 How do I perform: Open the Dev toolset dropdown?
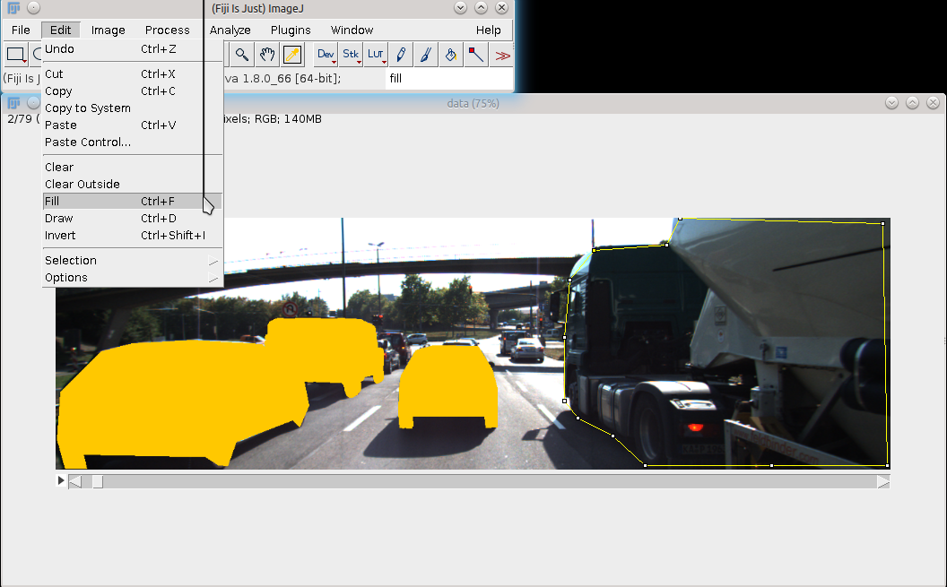pos(325,55)
